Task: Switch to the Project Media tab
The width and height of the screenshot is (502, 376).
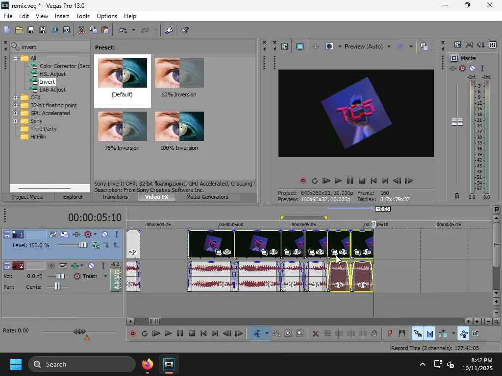Action: point(27,197)
